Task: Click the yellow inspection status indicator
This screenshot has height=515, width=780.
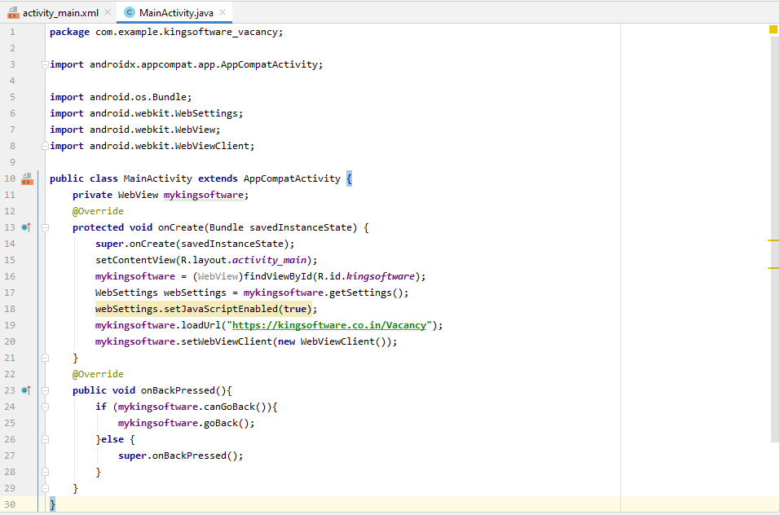Action: [773, 29]
